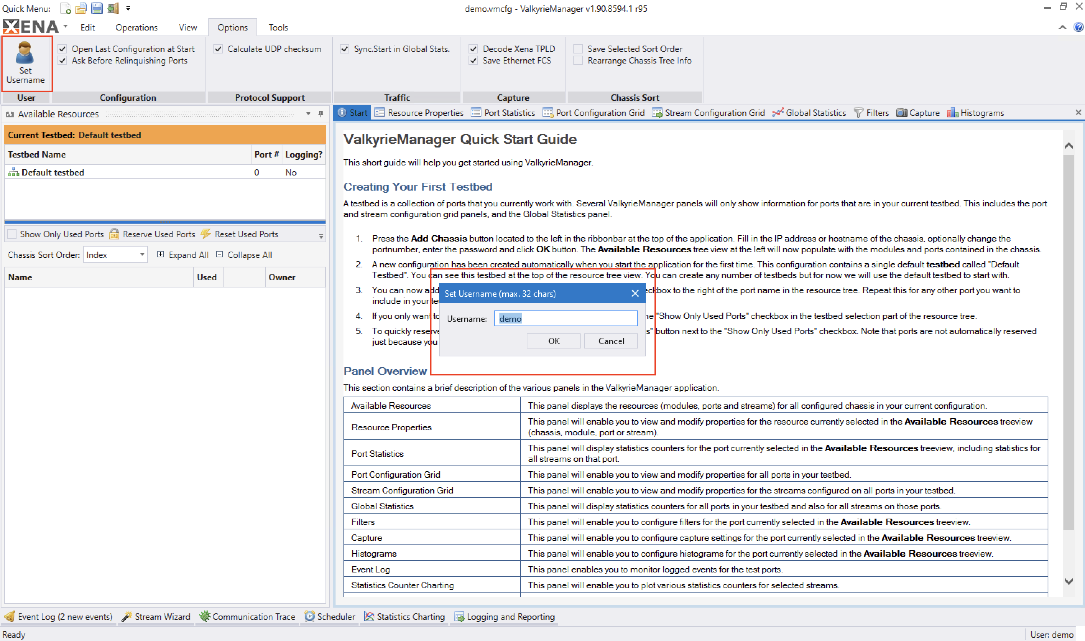Image resolution: width=1085 pixels, height=641 pixels.
Task: Open the Quick Menu customize arrow
Action: click(x=128, y=8)
